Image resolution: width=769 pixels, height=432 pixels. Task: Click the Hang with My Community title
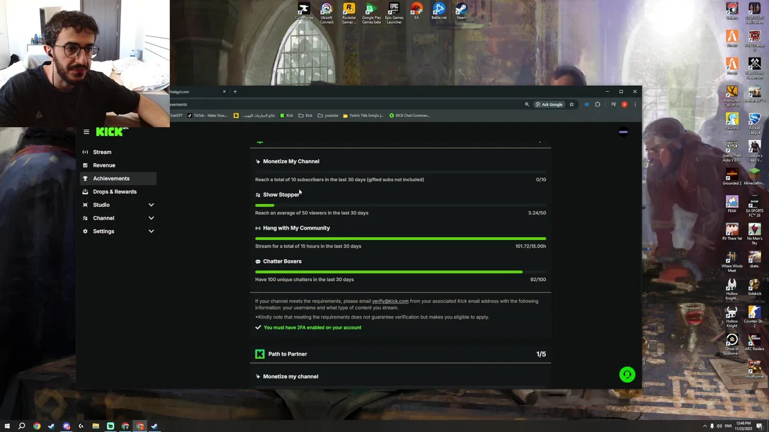pos(296,228)
